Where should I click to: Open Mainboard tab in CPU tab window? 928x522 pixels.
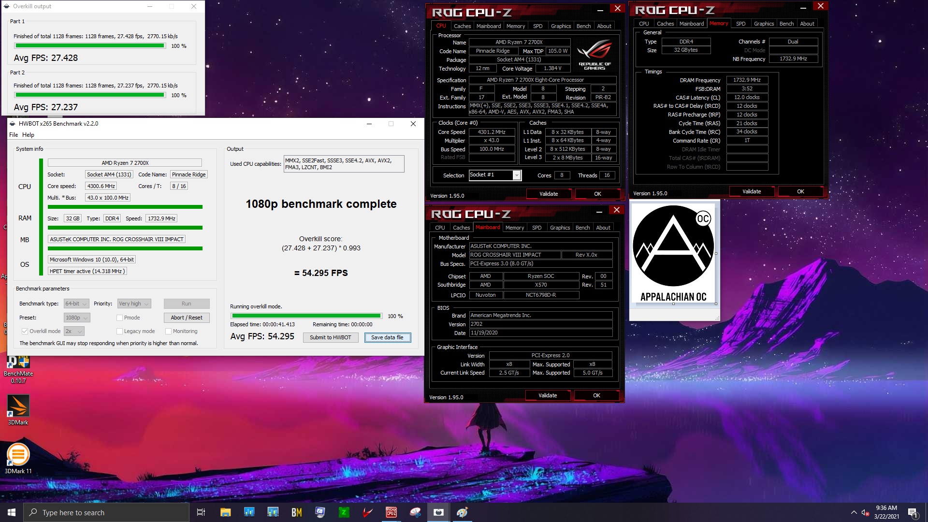[x=489, y=26]
